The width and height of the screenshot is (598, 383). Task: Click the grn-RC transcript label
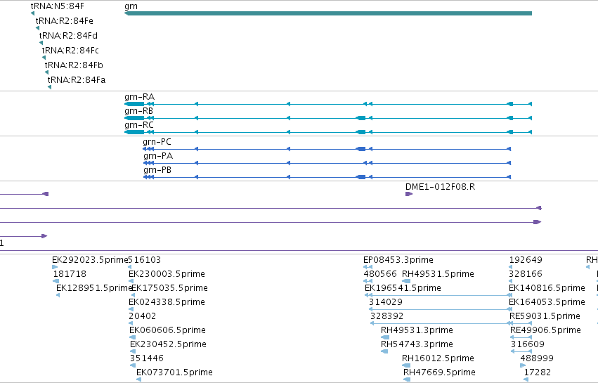pos(139,125)
